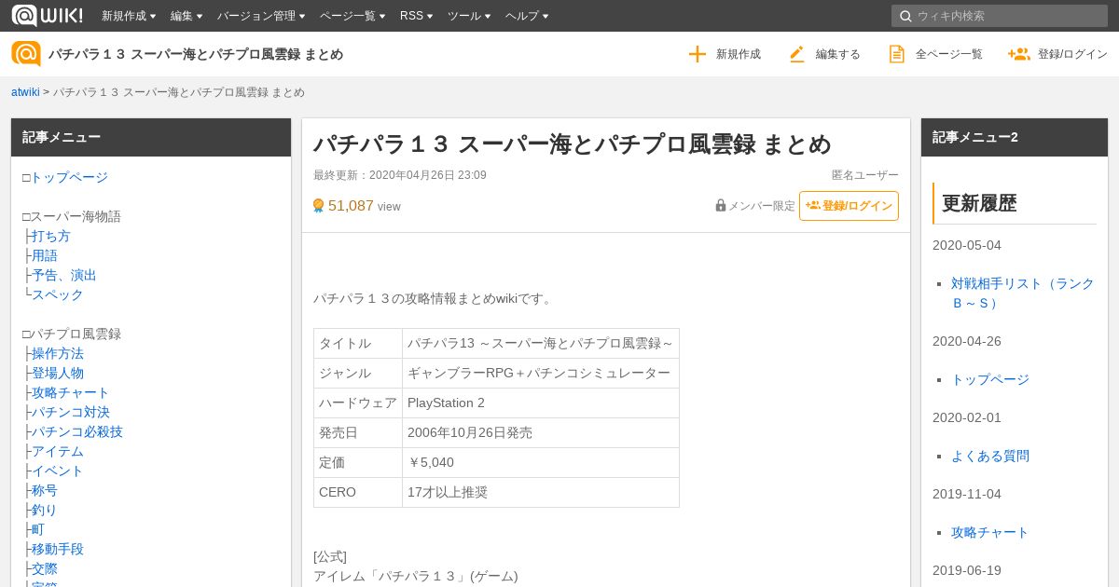Open the パチンコ対決 page link

(71, 412)
